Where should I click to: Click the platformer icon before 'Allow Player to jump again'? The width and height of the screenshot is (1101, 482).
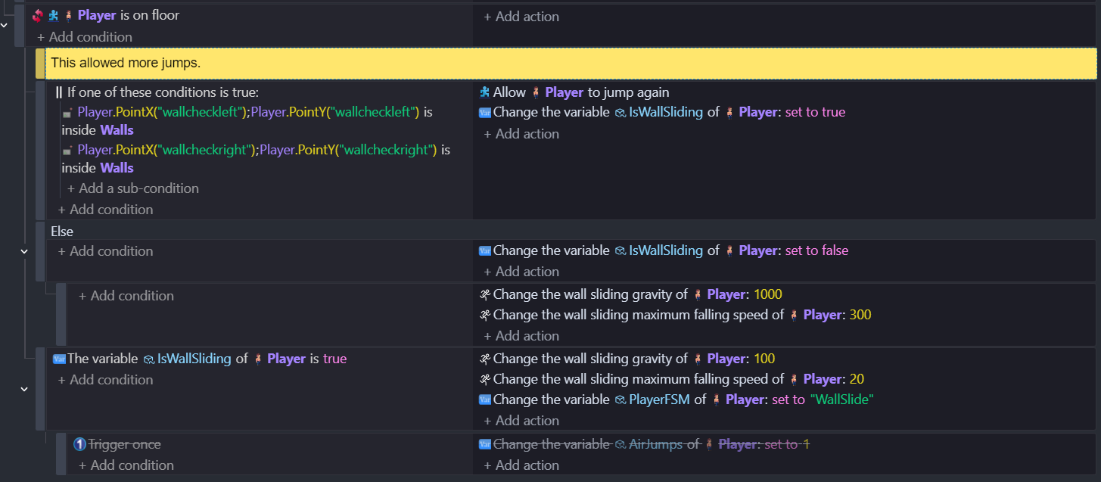click(x=485, y=92)
